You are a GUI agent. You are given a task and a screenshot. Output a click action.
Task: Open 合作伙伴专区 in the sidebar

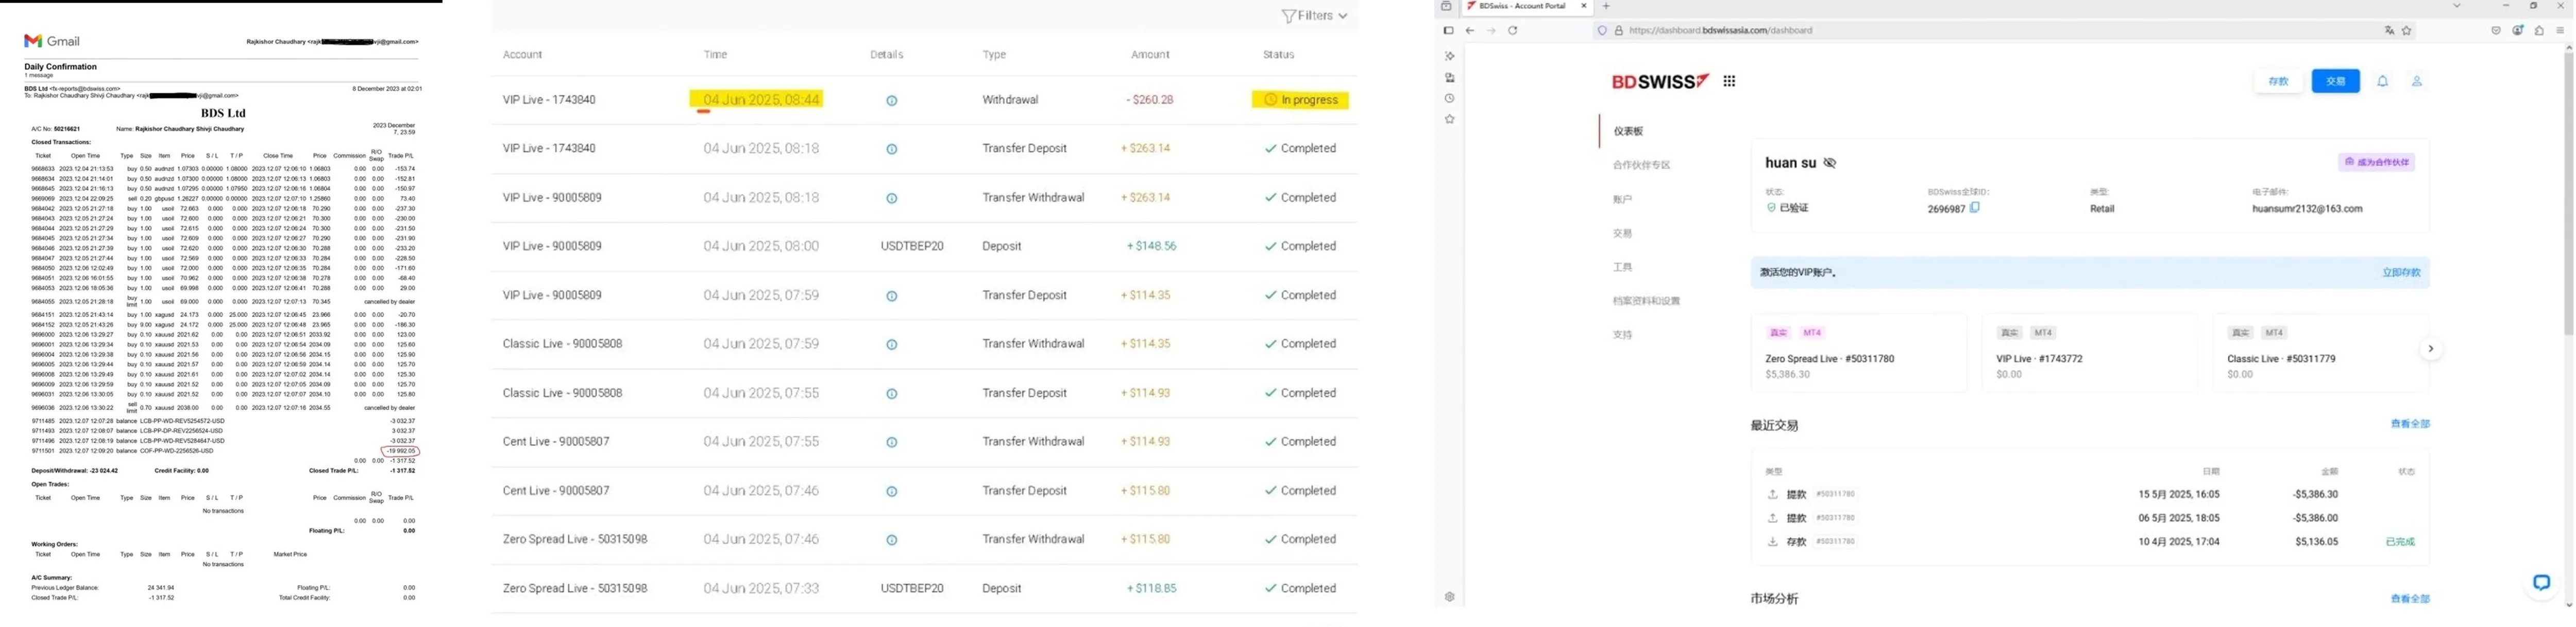click(x=1641, y=165)
